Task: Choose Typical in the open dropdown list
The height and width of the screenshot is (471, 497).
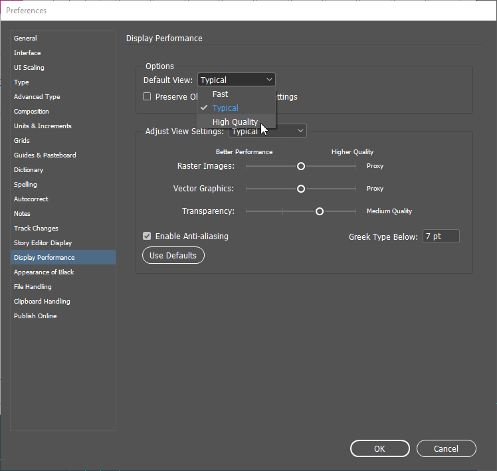Action: point(237,108)
